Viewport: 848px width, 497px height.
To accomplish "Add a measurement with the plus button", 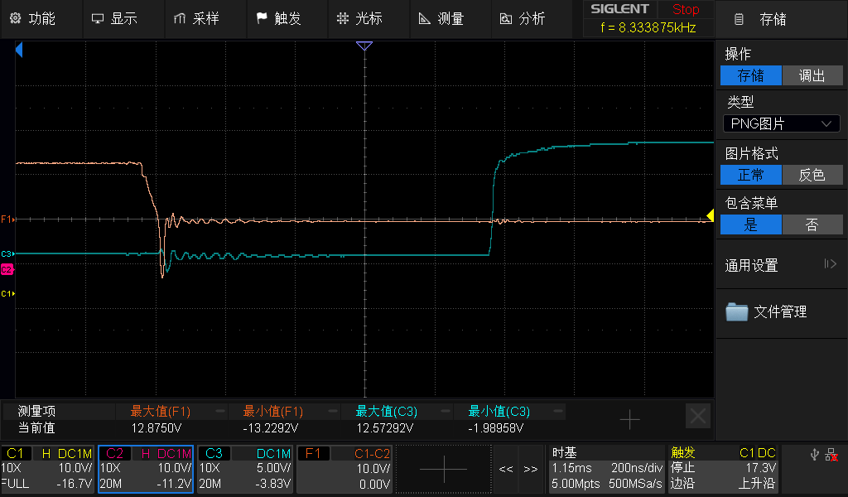I will [x=629, y=420].
